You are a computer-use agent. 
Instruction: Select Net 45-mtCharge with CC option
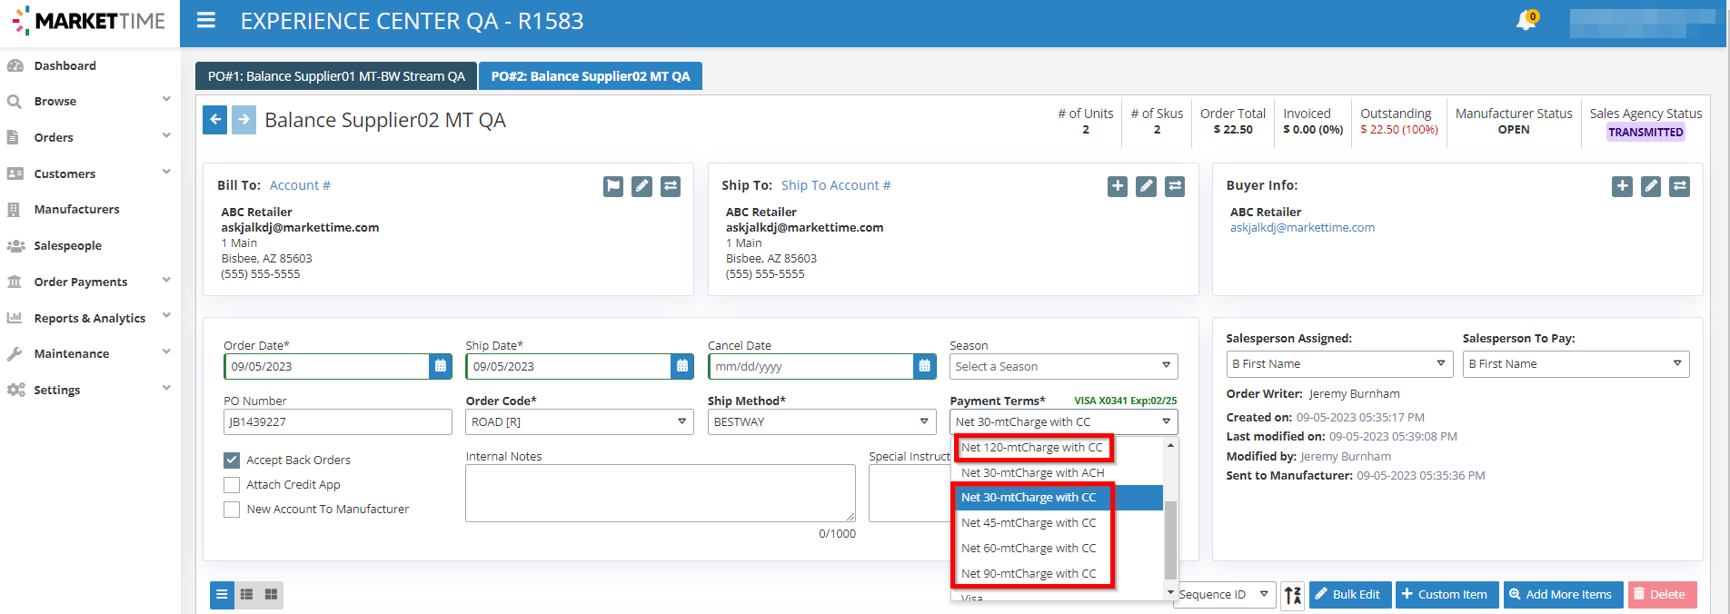1029,523
